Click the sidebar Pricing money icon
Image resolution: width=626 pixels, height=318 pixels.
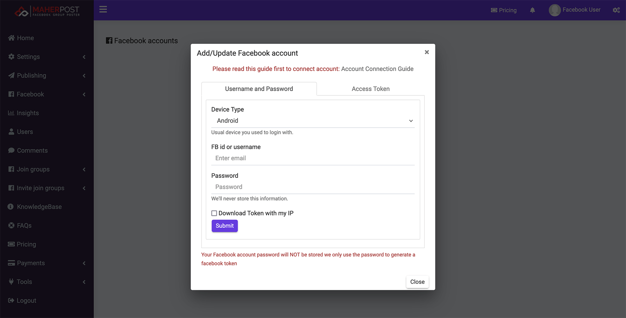[x=11, y=244]
